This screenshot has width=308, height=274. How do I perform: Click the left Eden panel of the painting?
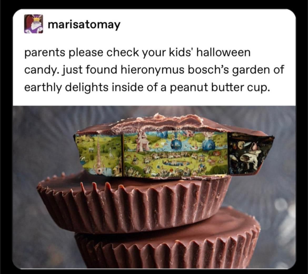click(98, 155)
